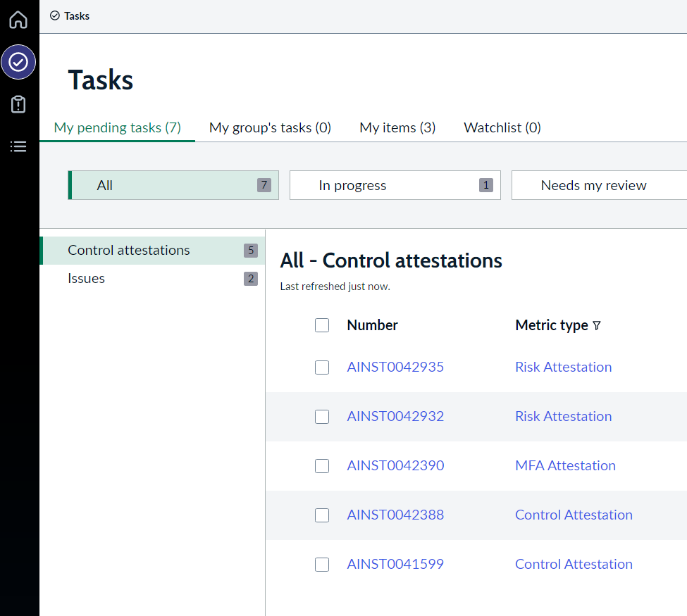Viewport: 687px width, 616px height.
Task: Select Control attestations in the left panel
Action: pos(128,250)
